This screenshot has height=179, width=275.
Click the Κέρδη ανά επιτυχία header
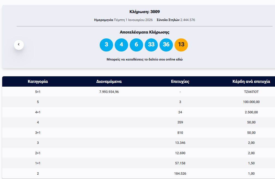[x=251, y=81]
